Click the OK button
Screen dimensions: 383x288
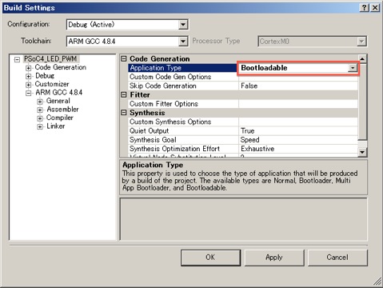210,258
